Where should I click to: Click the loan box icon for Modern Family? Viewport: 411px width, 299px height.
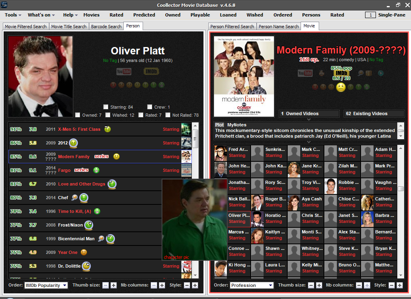pyautogui.click(x=369, y=73)
